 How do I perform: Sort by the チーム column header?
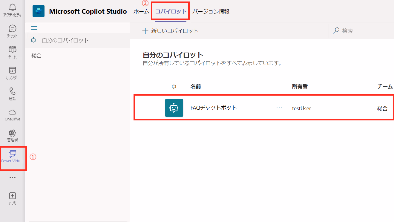coord(385,87)
